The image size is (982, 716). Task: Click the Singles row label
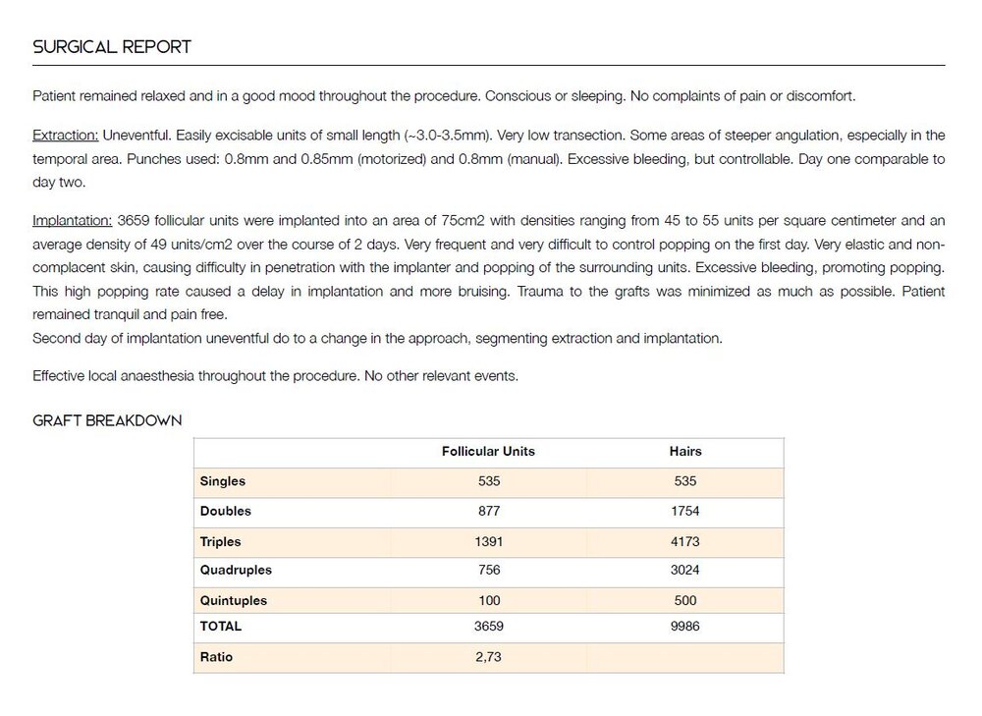point(223,481)
